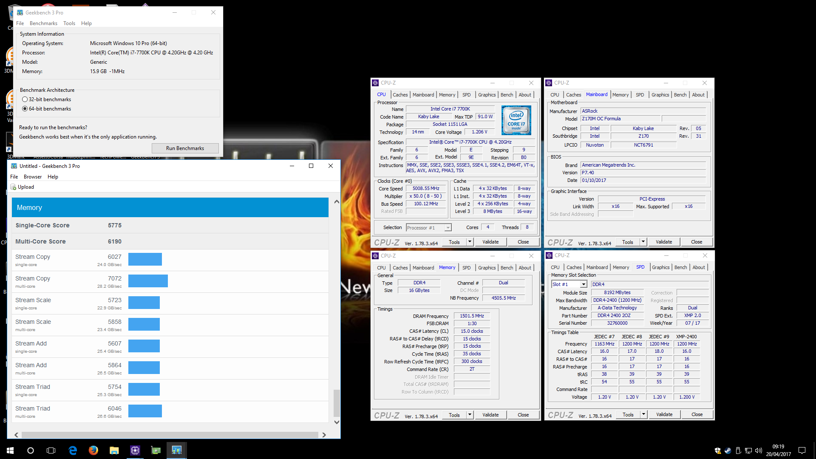816x459 pixels.
Task: Open the Windows Start menu
Action: click(10, 450)
